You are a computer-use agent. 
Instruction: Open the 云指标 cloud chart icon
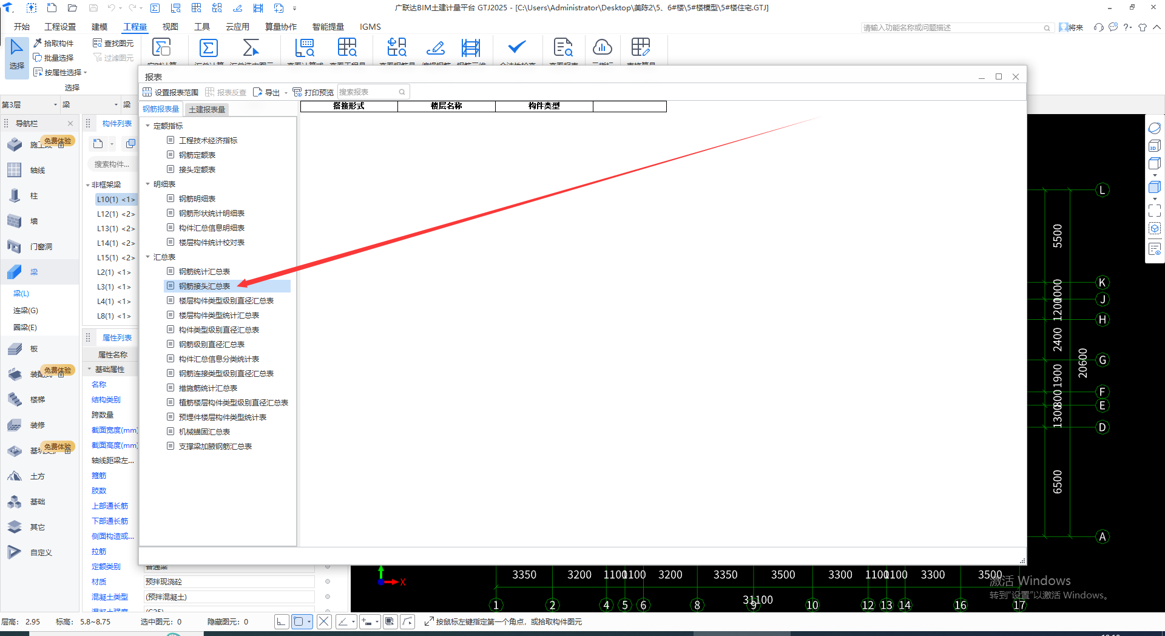tap(602, 48)
